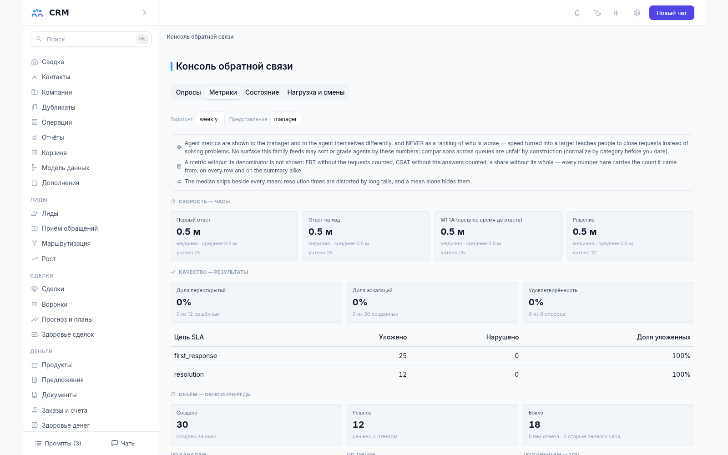This screenshot has width=728, height=455.
Task: Open Компании building icon in sidebar
Action: click(35, 92)
